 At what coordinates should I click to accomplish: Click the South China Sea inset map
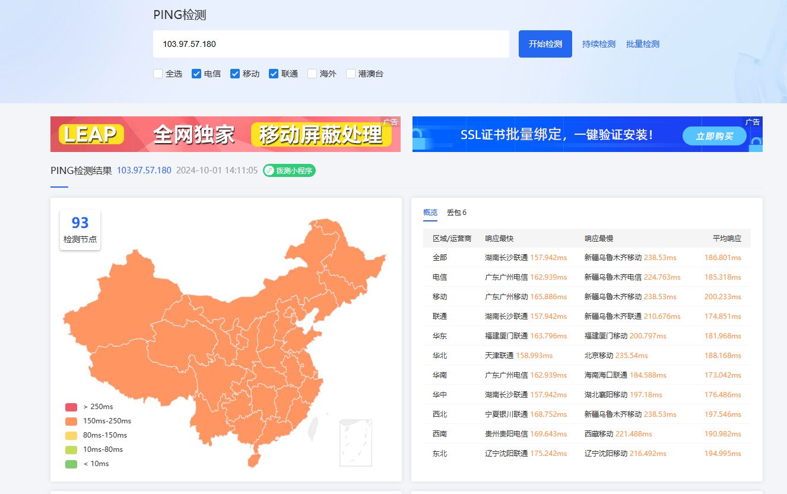[x=356, y=443]
